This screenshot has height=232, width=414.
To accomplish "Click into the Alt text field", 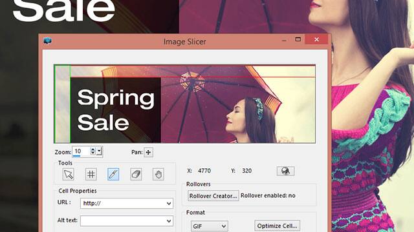I will tap(124, 221).
